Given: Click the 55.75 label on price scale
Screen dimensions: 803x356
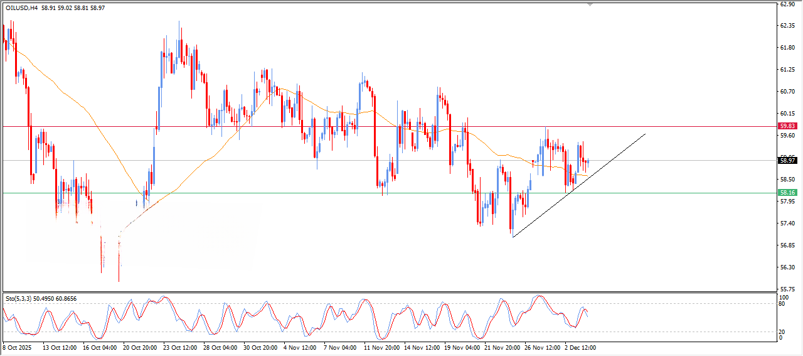Looking at the screenshot, I should point(787,289).
